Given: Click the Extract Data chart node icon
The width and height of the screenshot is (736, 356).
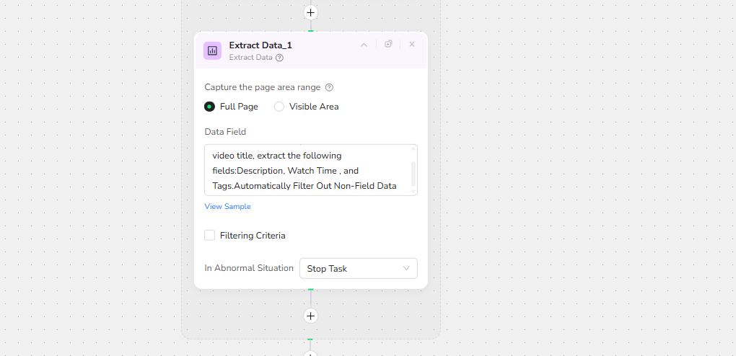Looking at the screenshot, I should click(212, 50).
